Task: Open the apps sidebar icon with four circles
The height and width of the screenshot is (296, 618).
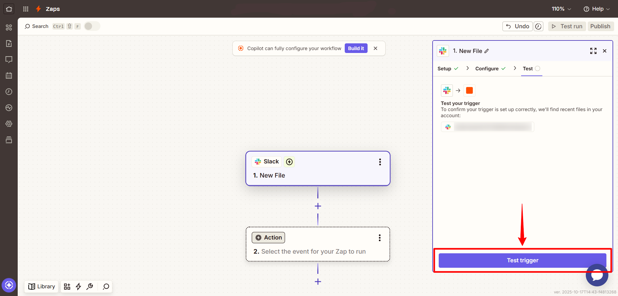Action: coord(9,27)
